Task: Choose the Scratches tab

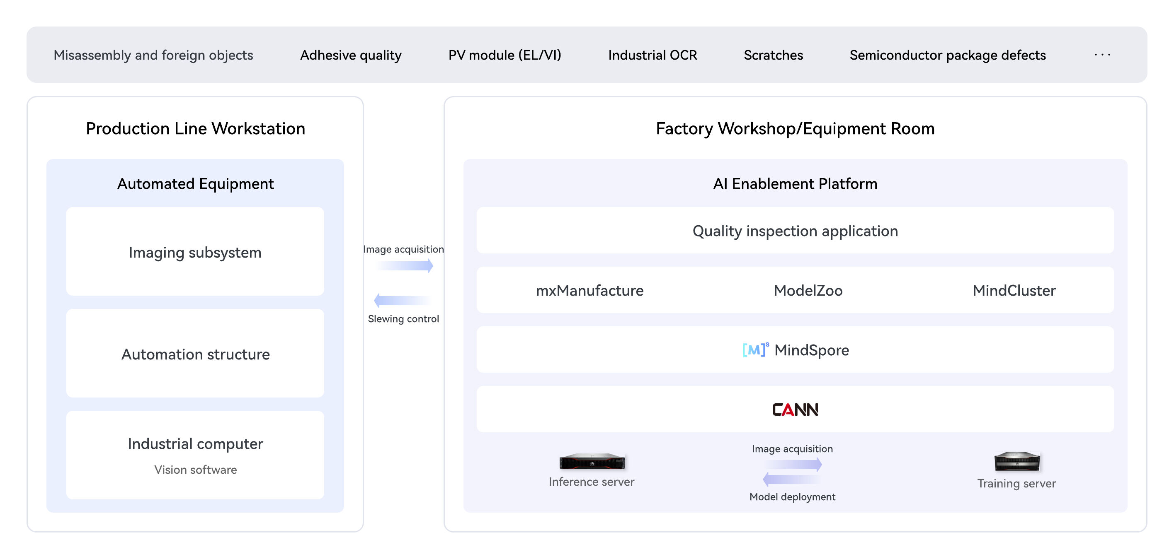Action: (773, 55)
